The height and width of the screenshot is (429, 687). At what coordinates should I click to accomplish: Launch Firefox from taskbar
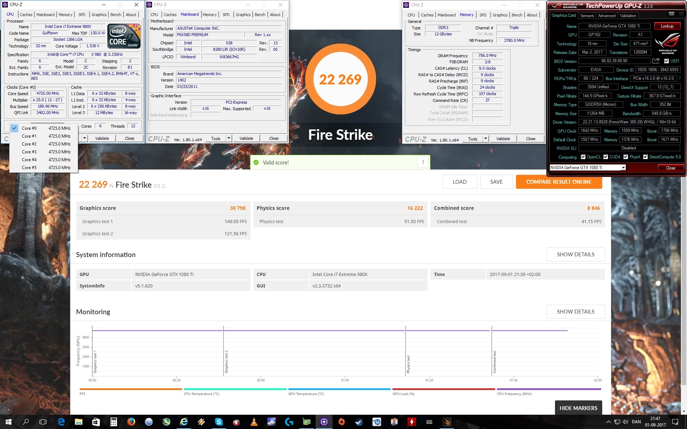(x=131, y=422)
